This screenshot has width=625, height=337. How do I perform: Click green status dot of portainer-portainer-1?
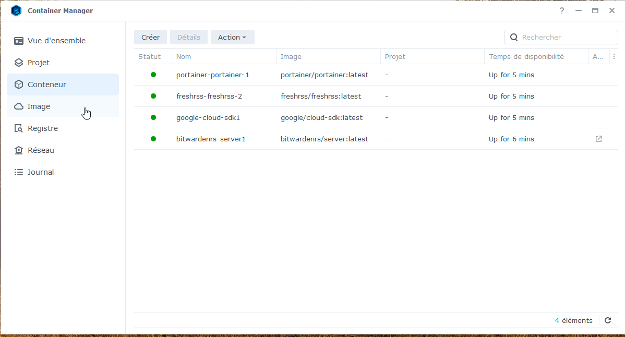[153, 75]
